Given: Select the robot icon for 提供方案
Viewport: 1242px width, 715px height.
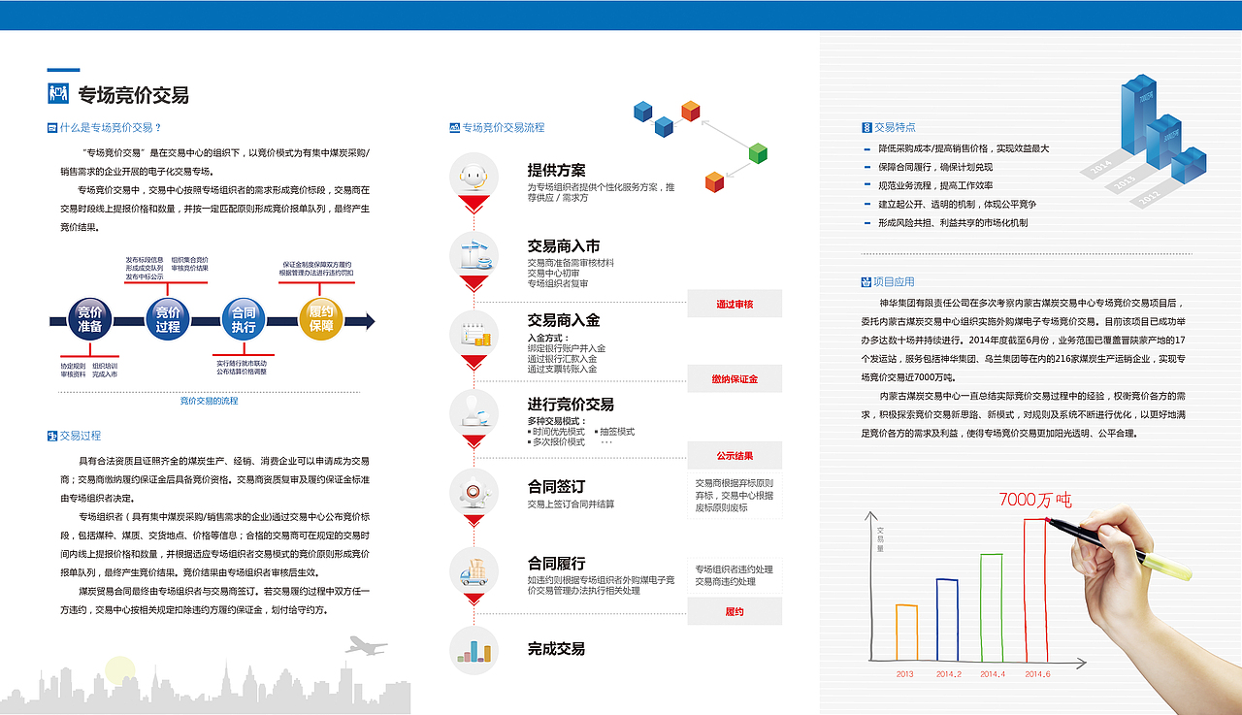Looking at the screenshot, I should [474, 178].
